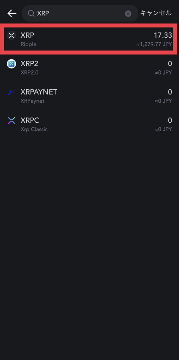
Task: Select the XRPC asset entry
Action: pyautogui.click(x=89, y=124)
